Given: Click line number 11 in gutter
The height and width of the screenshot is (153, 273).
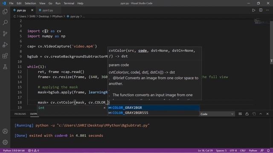Looking at the screenshot, I should point(20,67).
